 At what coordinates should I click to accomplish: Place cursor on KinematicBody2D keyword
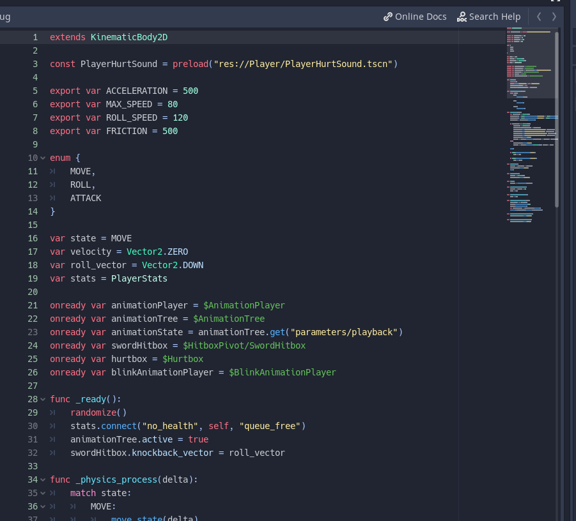(128, 37)
